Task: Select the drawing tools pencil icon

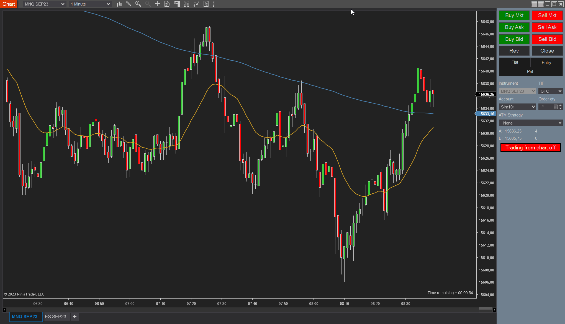Action: tap(129, 4)
